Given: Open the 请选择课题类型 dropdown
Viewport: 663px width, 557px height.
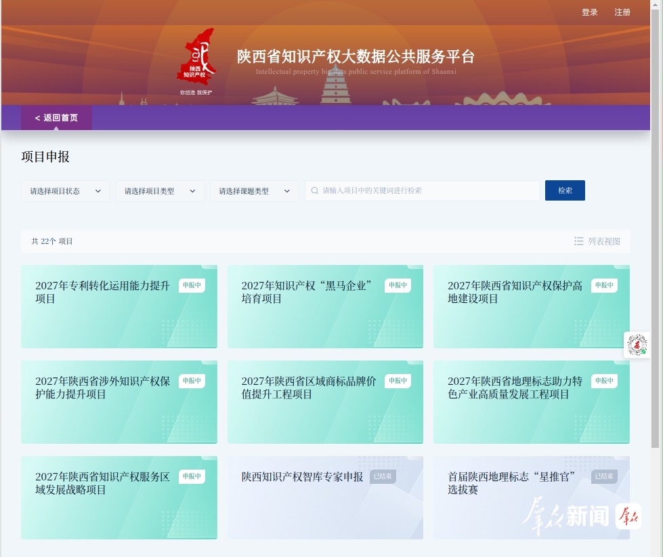Looking at the screenshot, I should point(255,191).
